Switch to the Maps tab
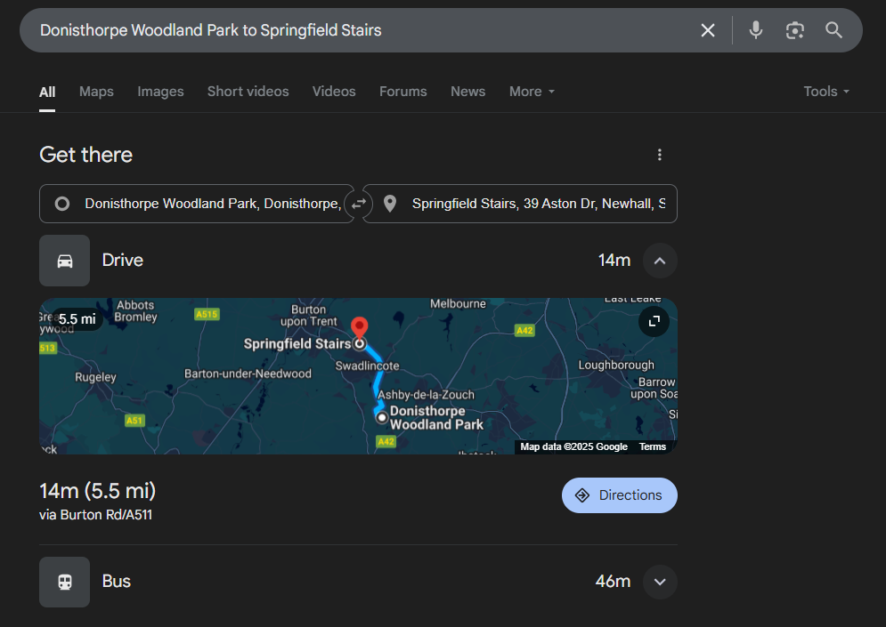886x627 pixels. tap(96, 92)
